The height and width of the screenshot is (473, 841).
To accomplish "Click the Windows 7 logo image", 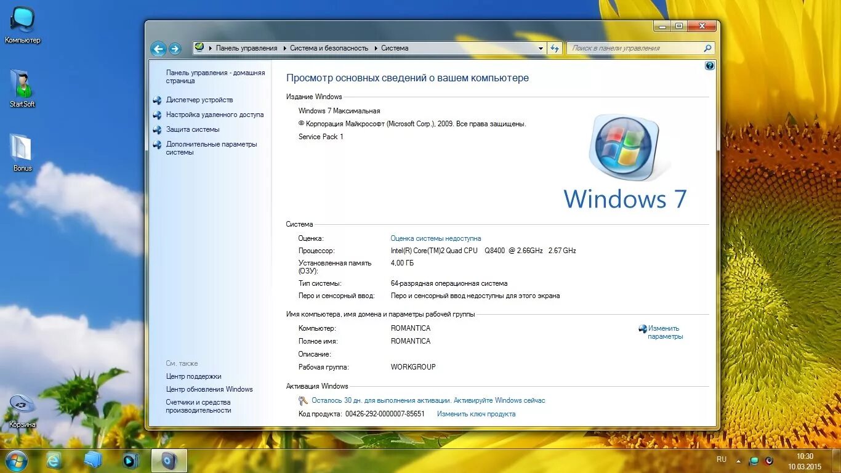I will click(625, 161).
